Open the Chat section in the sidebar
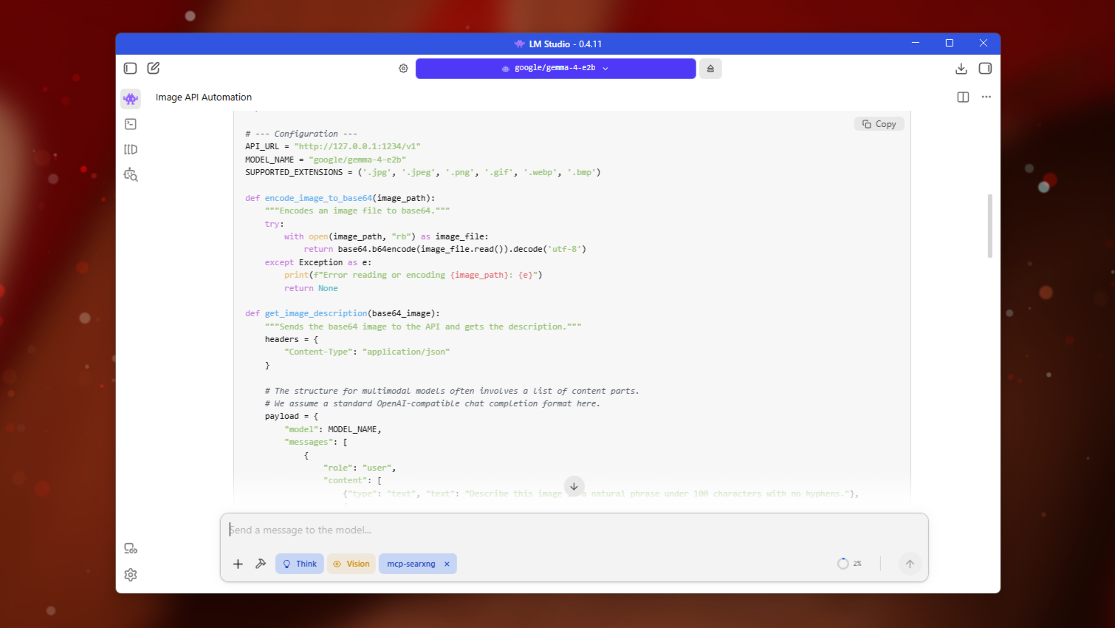This screenshot has height=628, width=1115. (131, 98)
